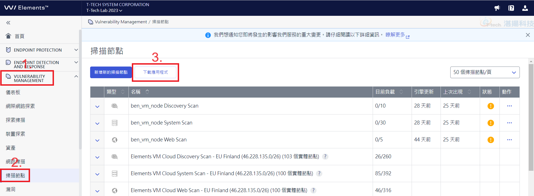Open 網路掃描 in sidebar
The image size is (534, 196).
click(x=16, y=162)
